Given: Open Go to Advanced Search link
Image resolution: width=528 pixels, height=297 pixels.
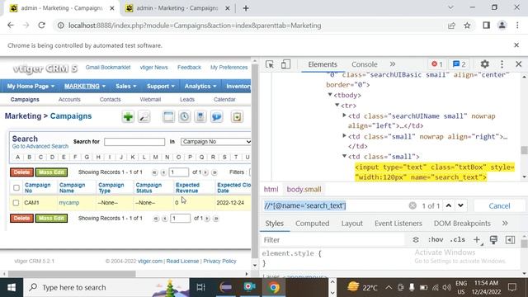Looking at the screenshot, I should 40,146.
